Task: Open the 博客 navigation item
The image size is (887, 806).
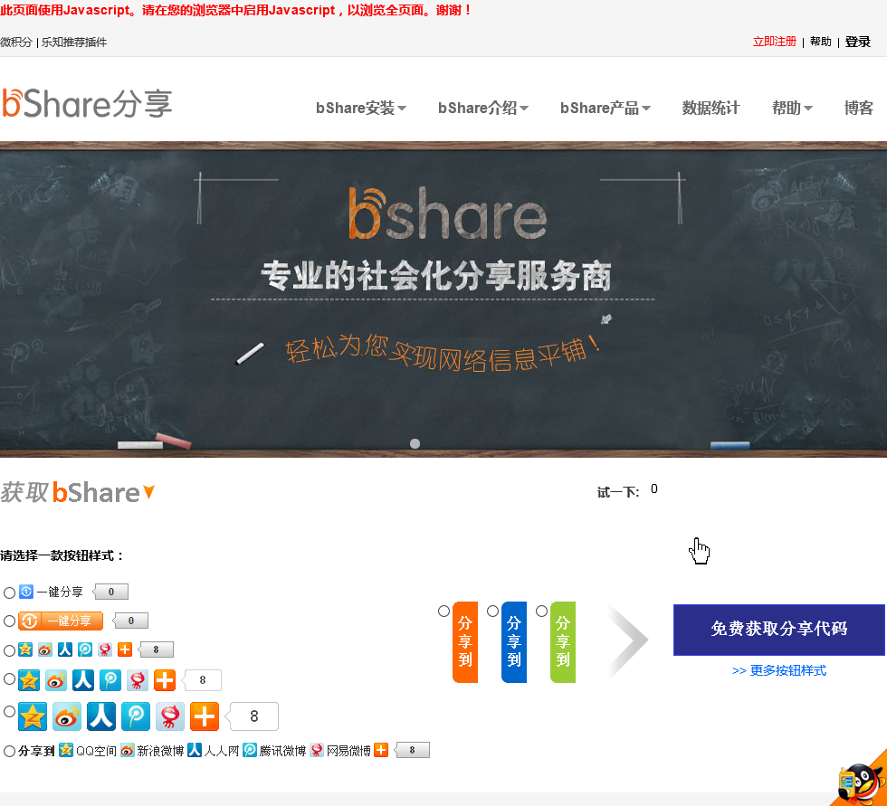Action: click(858, 108)
